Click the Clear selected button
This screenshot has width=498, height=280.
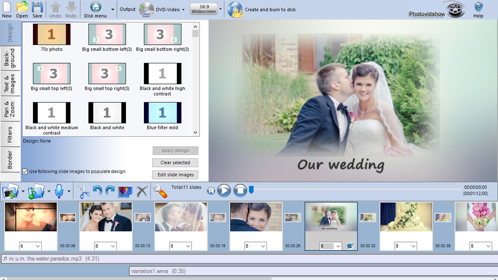point(175,163)
